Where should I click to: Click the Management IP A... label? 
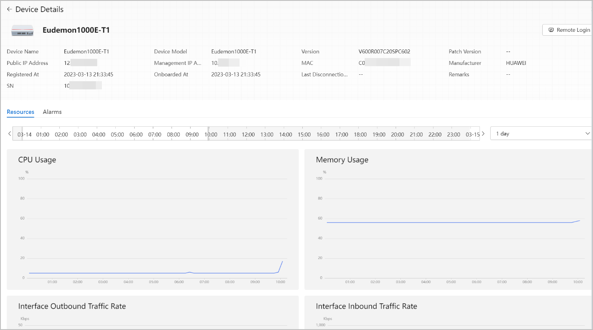pos(178,63)
